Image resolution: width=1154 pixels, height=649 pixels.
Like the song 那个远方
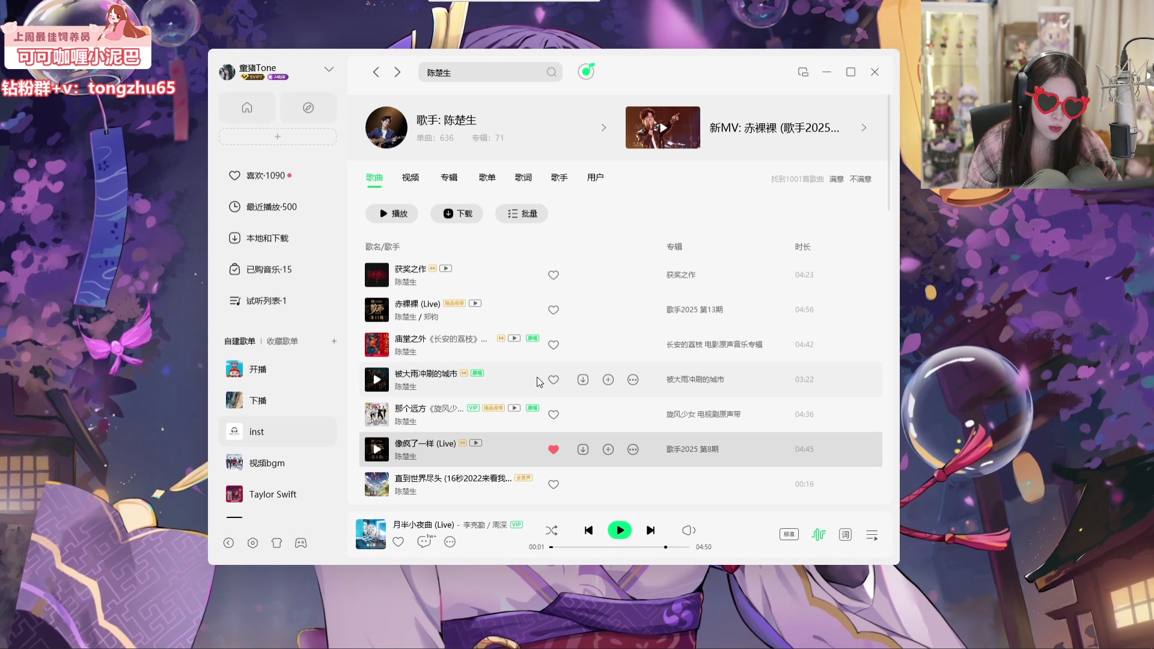554,415
